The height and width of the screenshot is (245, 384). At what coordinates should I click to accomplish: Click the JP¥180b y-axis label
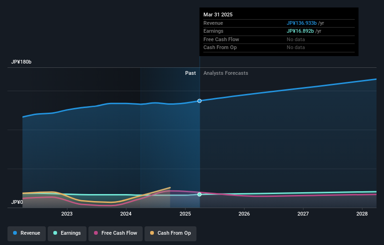coord(22,62)
